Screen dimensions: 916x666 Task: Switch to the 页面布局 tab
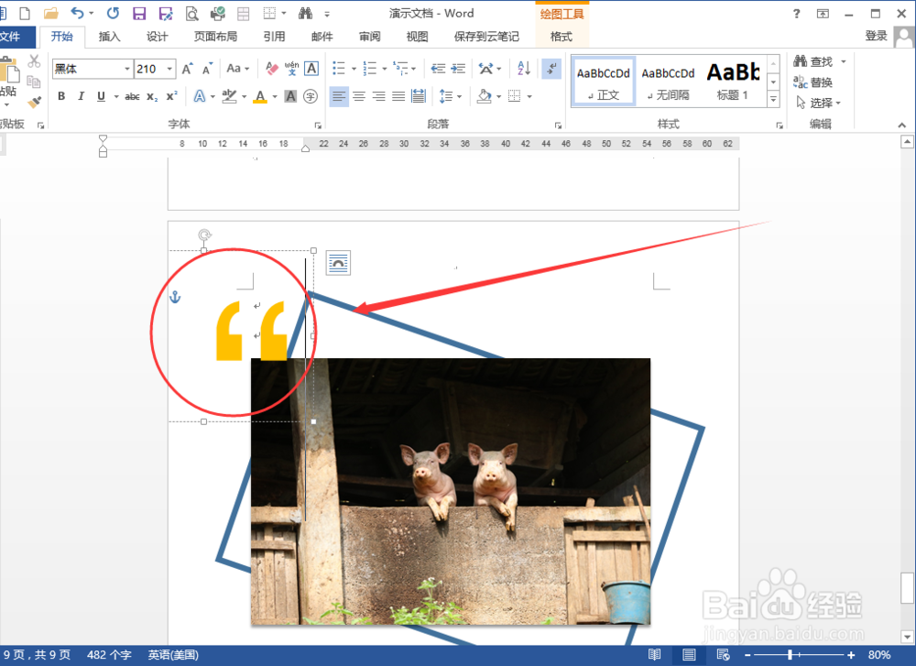tap(215, 37)
